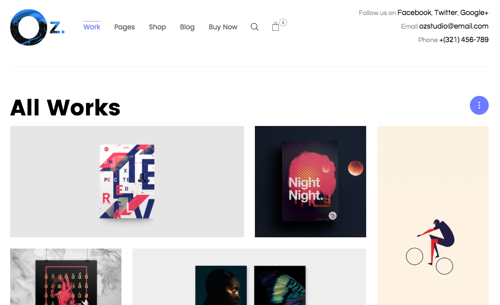
Task: Click the cart item count badge
Action: pyautogui.click(x=283, y=23)
